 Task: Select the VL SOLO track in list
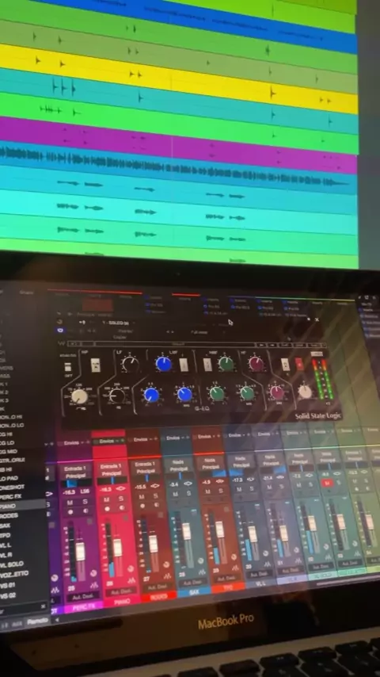click(x=12, y=564)
